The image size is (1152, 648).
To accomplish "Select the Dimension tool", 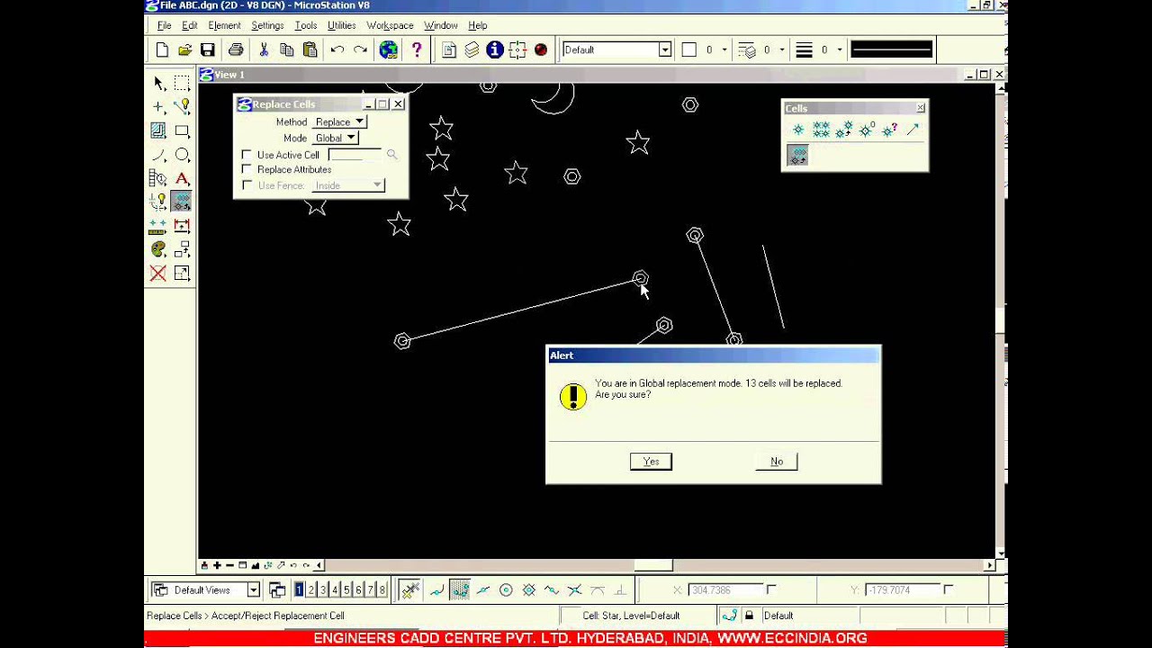I will [182, 225].
